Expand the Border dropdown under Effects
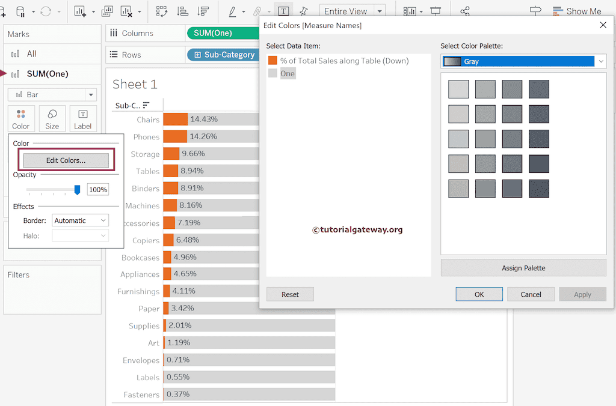The width and height of the screenshot is (616, 406). (x=80, y=220)
